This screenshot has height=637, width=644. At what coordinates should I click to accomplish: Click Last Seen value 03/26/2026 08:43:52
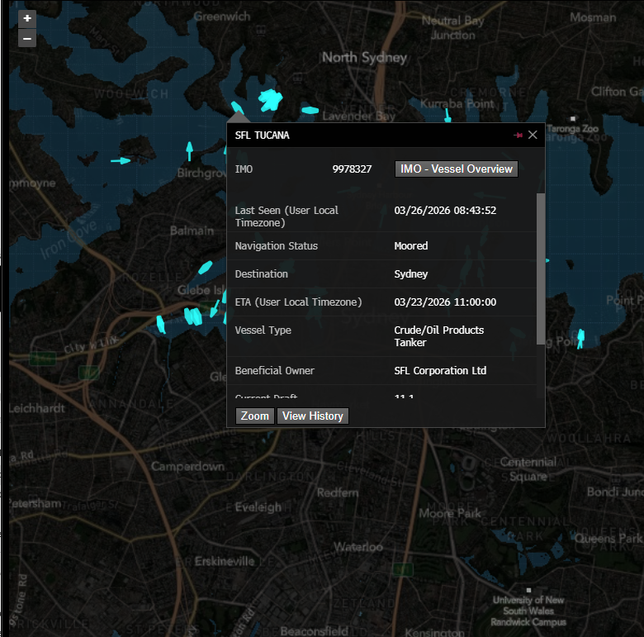click(x=445, y=211)
